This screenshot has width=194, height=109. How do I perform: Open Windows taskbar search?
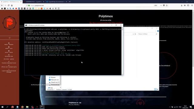pyautogui.click(x=7, y=107)
